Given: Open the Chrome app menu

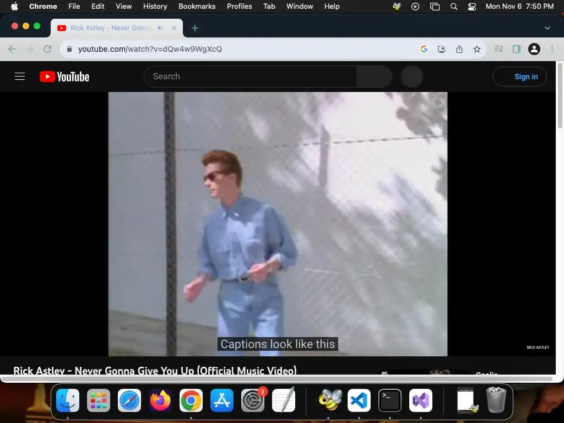Looking at the screenshot, I should pos(43,6).
